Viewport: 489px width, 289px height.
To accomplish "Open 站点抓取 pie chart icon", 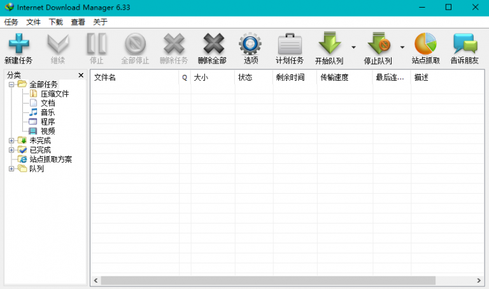I will click(x=425, y=44).
